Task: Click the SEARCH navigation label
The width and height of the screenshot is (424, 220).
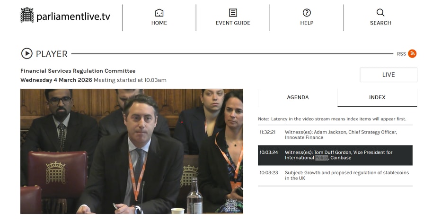Action: [x=380, y=23]
